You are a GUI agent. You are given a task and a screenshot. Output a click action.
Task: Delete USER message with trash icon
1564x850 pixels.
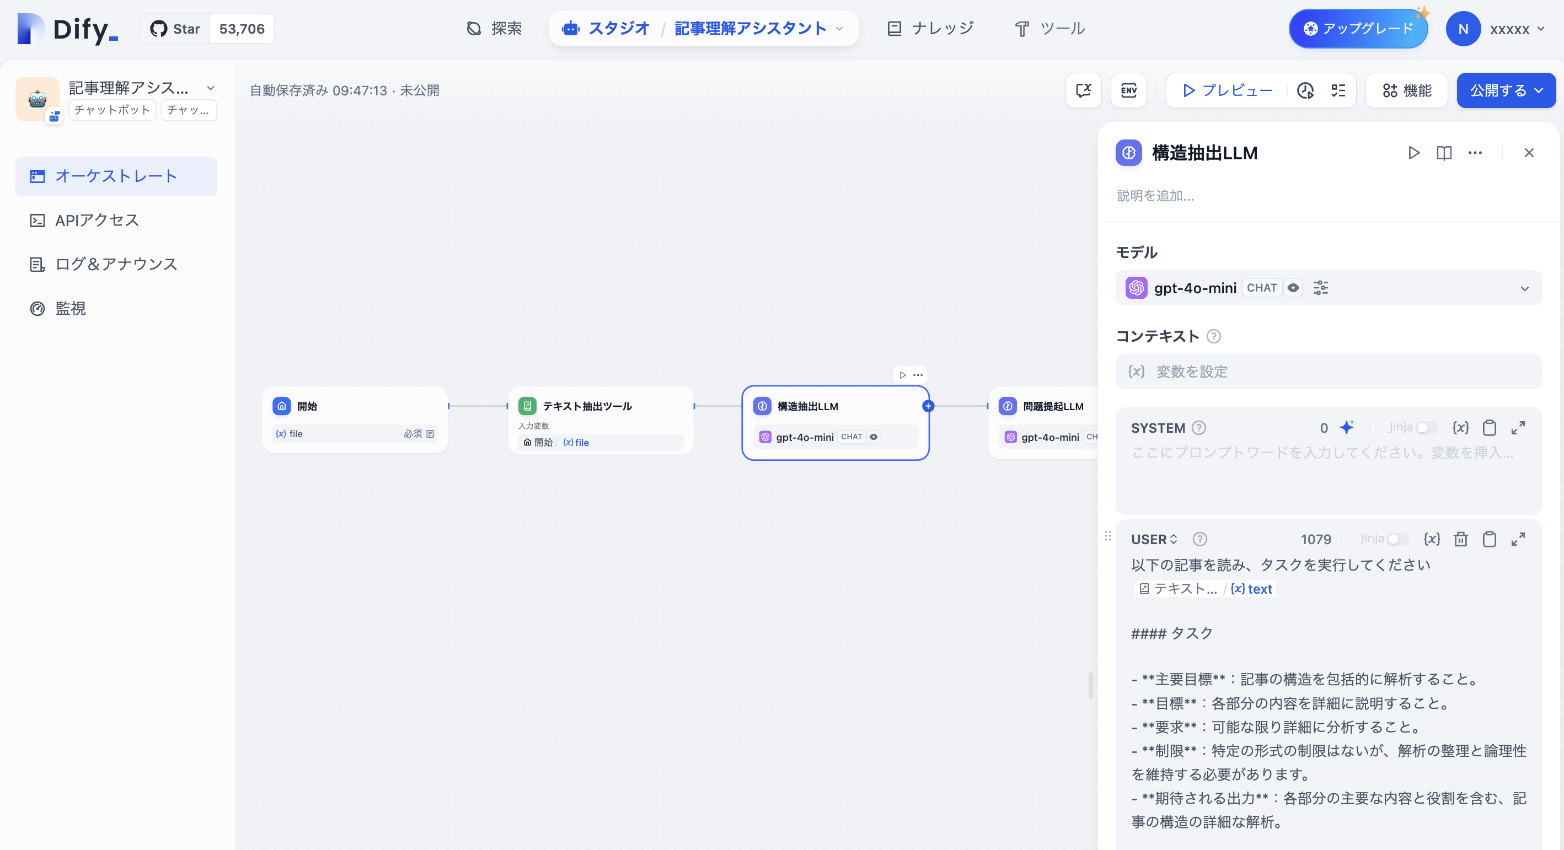pyautogui.click(x=1460, y=539)
